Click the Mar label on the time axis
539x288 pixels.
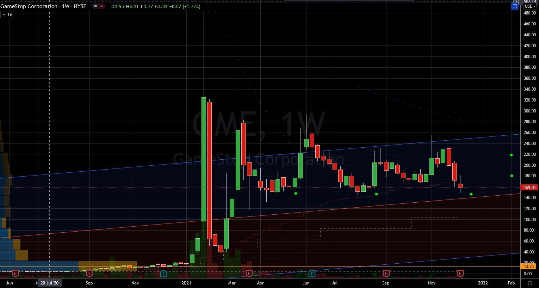(x=232, y=283)
